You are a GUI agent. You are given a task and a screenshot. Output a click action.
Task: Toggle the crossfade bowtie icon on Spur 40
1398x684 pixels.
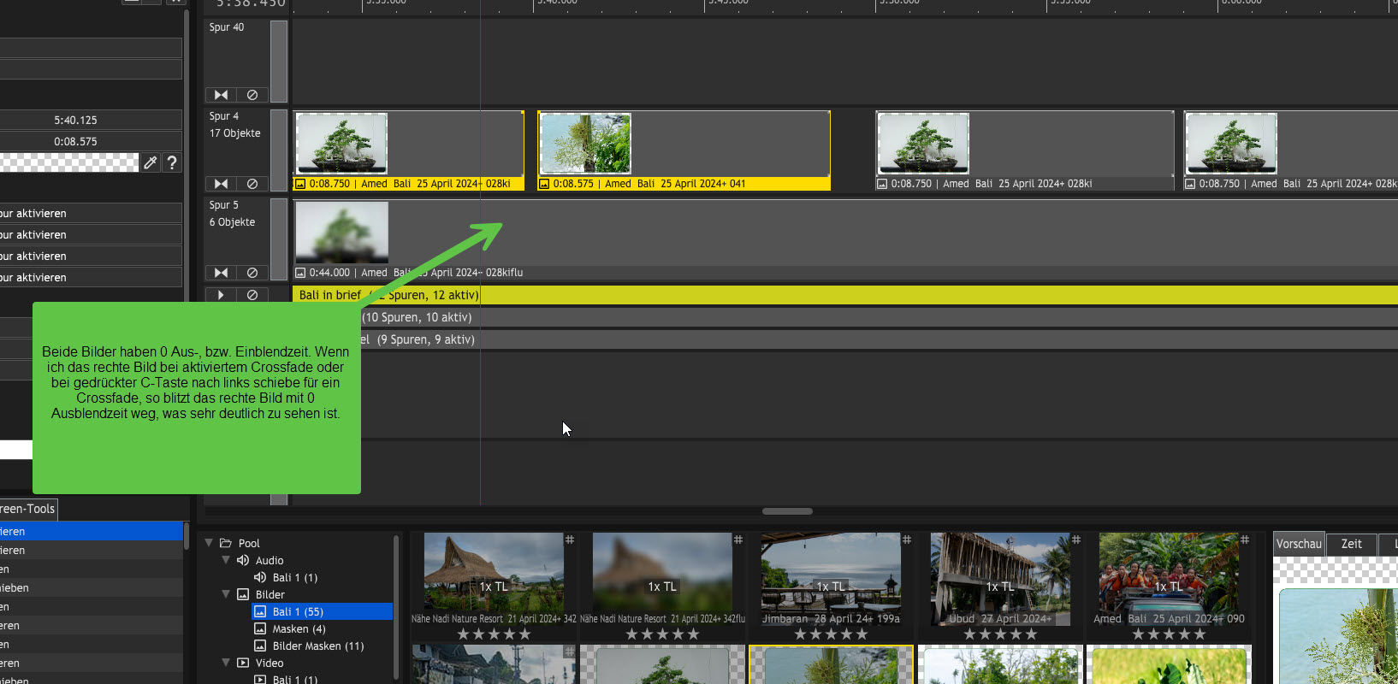(x=221, y=95)
